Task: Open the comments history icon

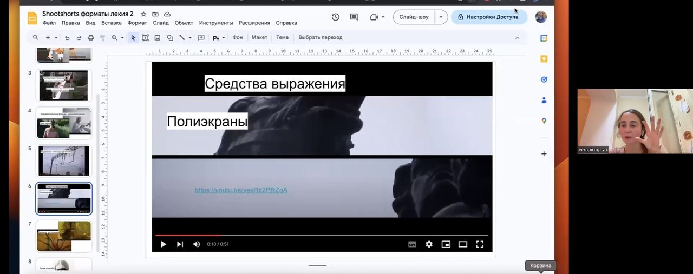Action: tap(354, 17)
